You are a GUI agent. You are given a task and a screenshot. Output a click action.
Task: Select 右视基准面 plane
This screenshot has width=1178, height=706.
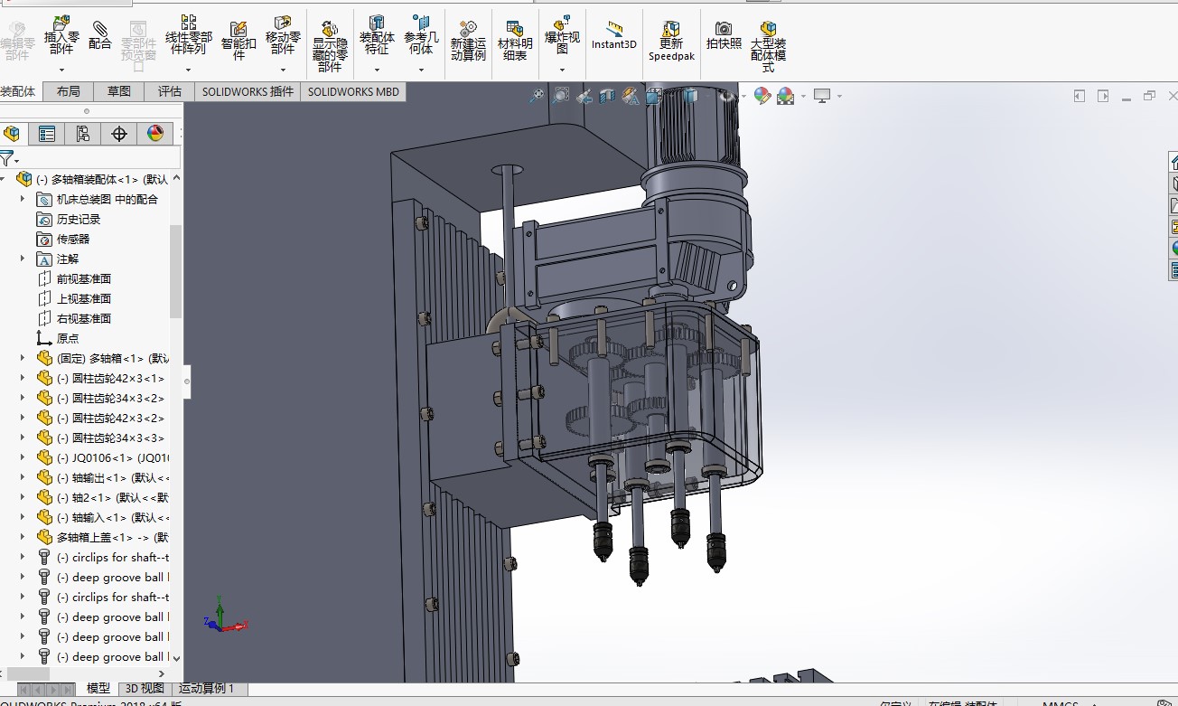[x=74, y=318]
